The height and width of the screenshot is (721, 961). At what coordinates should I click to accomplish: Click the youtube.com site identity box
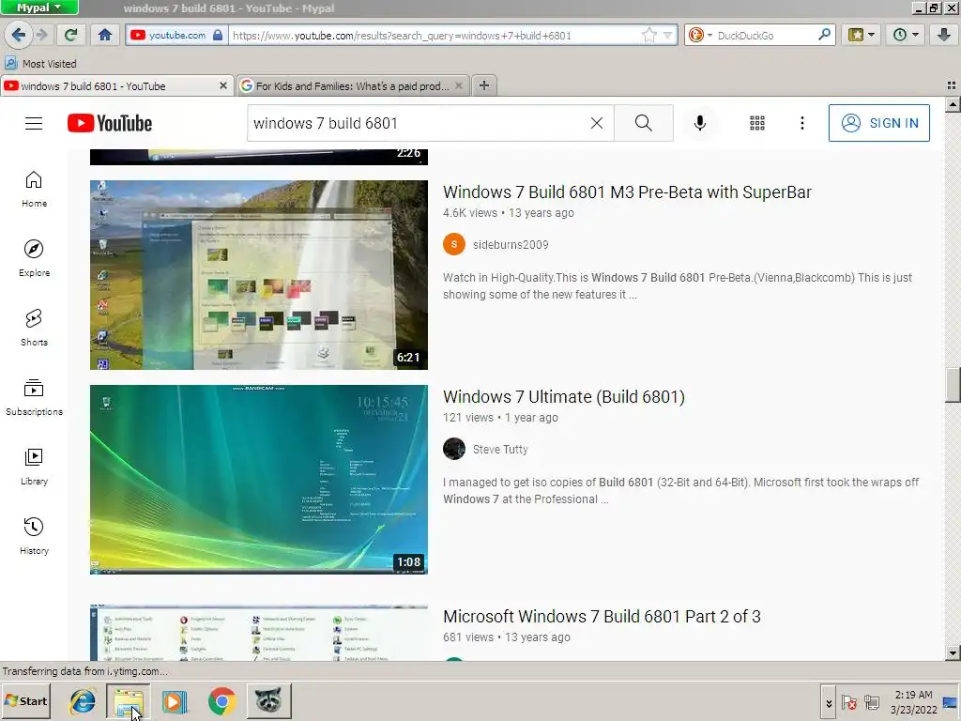[x=176, y=35]
